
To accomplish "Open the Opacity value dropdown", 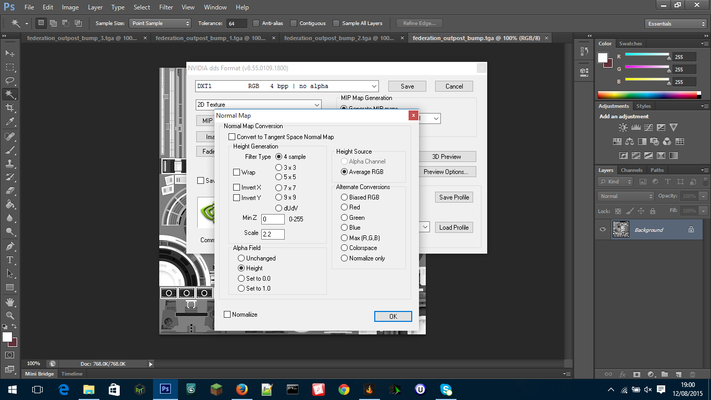I will [704, 196].
